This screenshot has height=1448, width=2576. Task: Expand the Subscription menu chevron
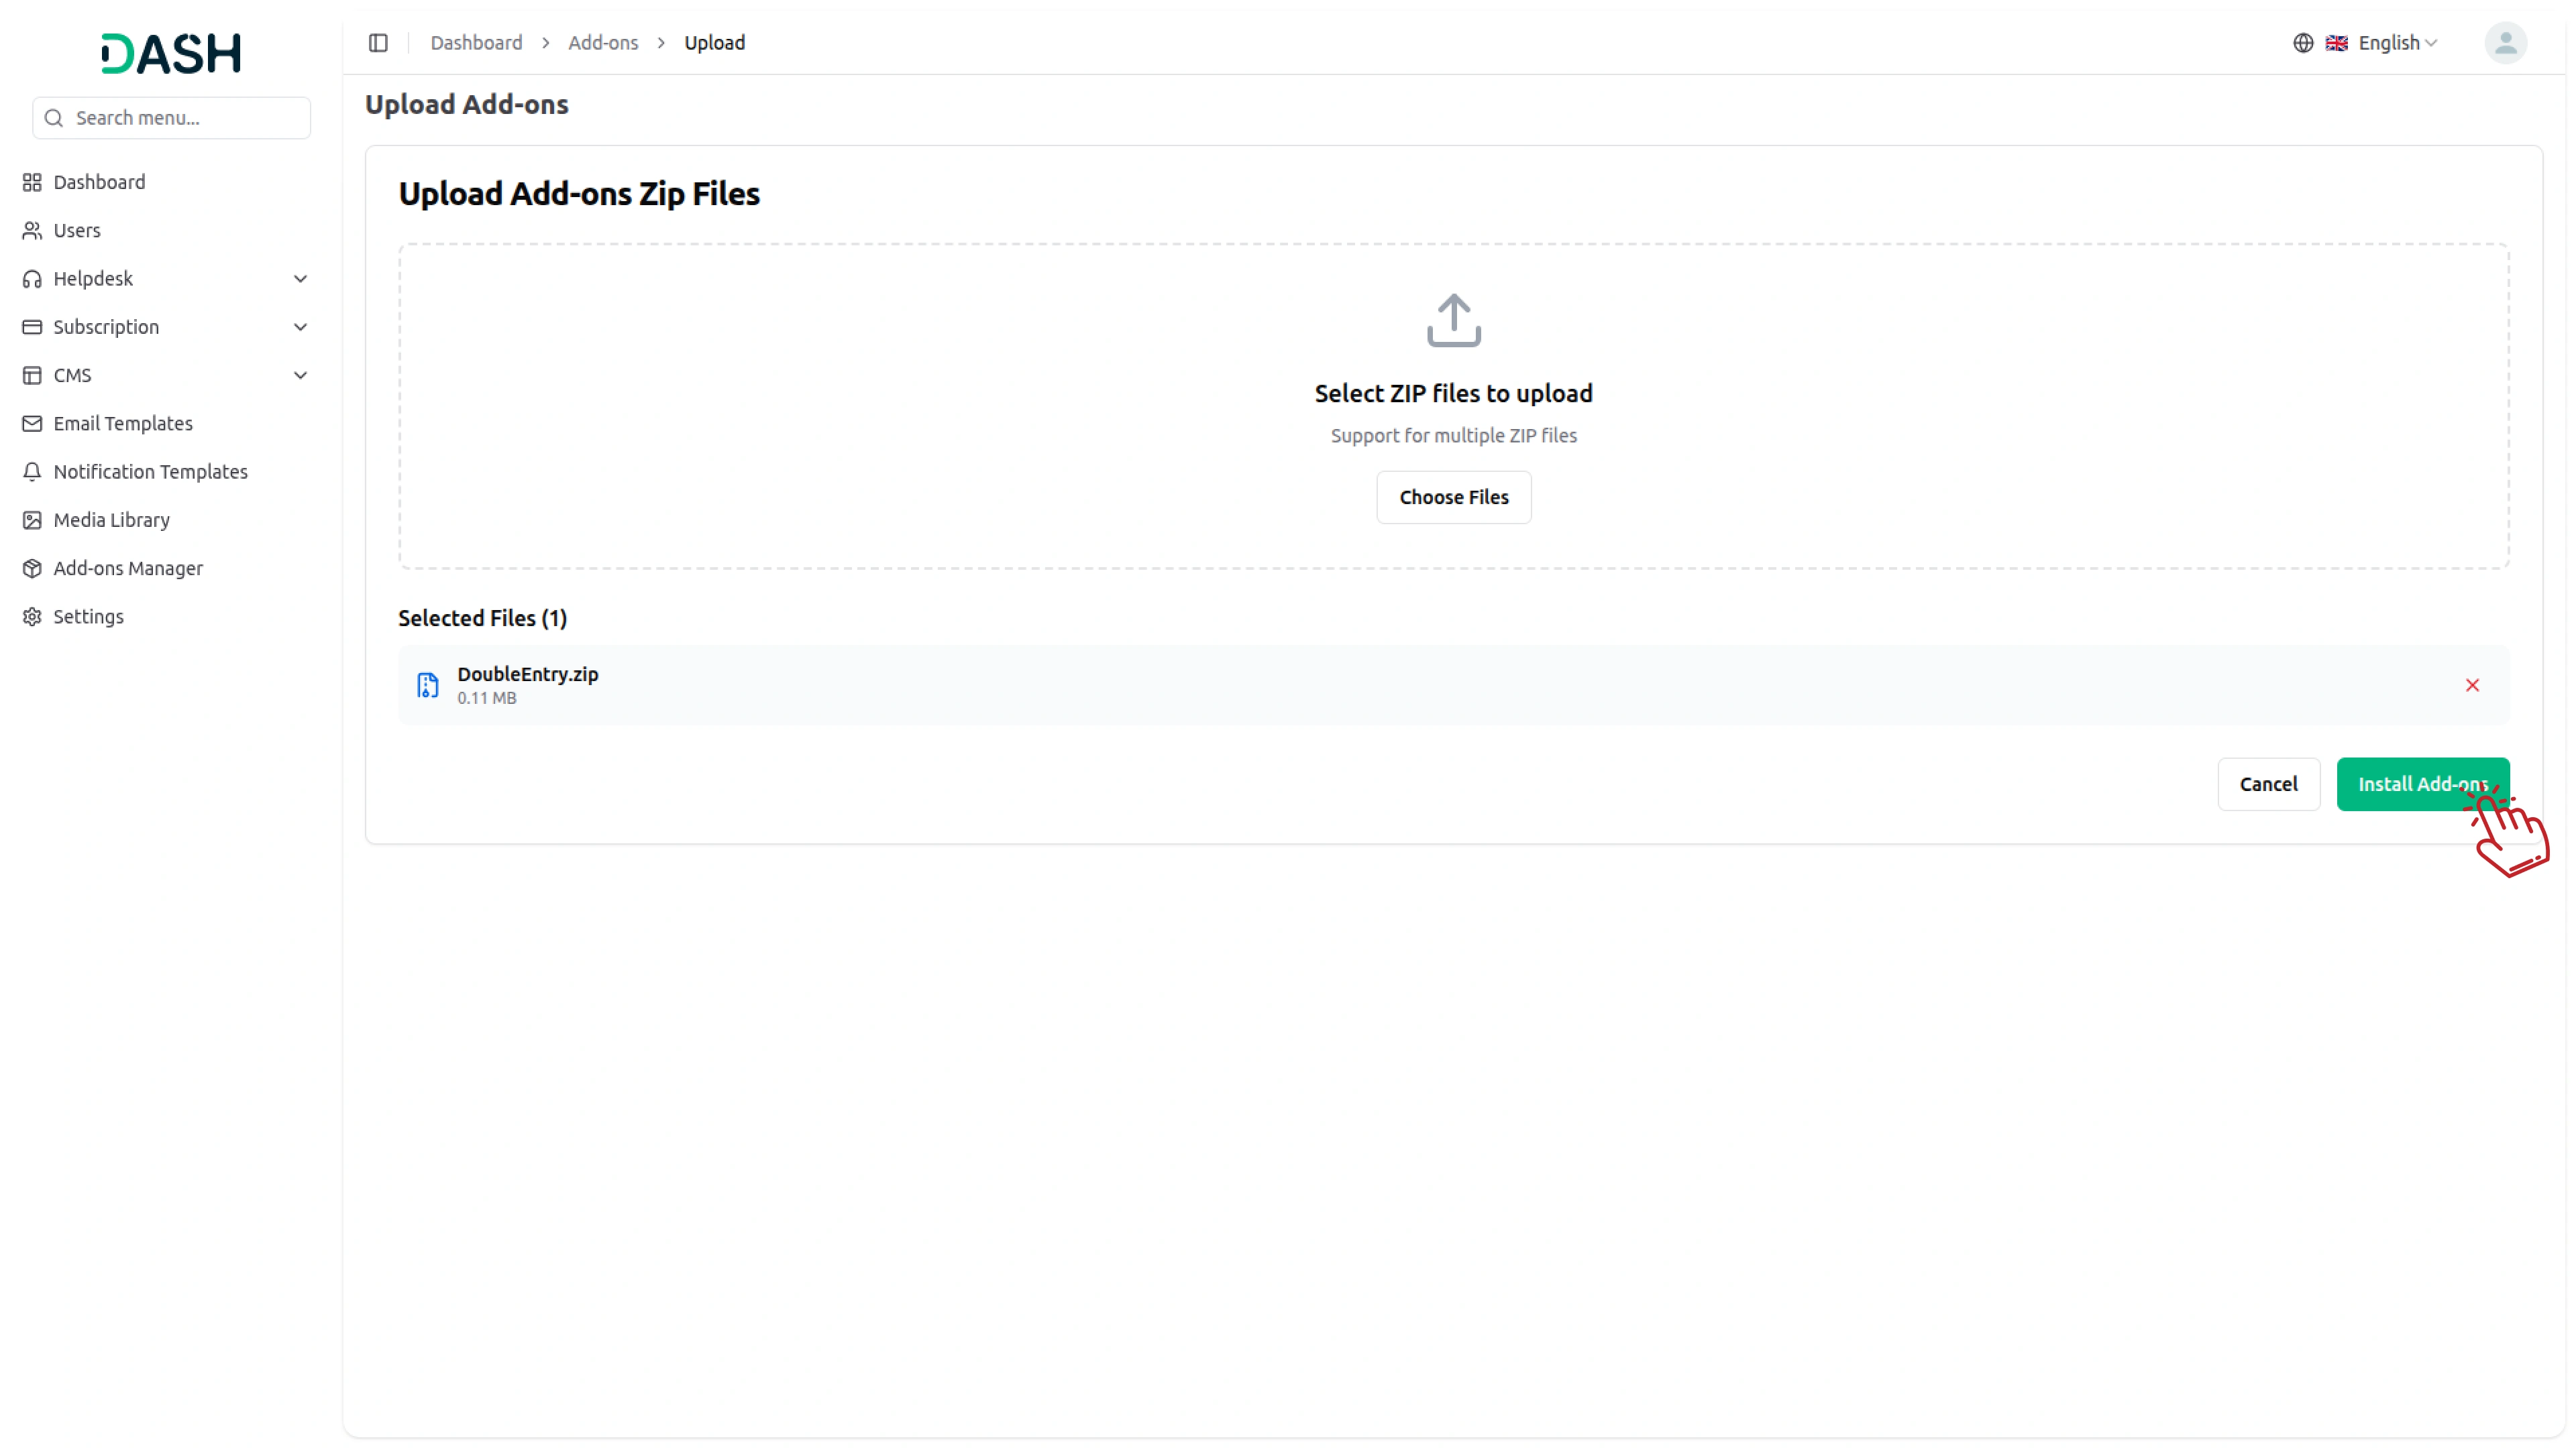point(300,326)
